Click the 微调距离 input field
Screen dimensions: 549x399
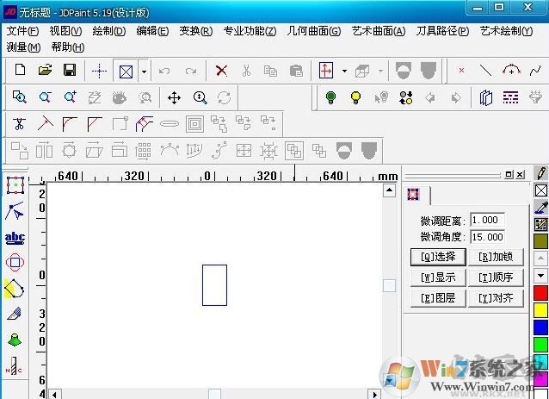click(x=487, y=221)
